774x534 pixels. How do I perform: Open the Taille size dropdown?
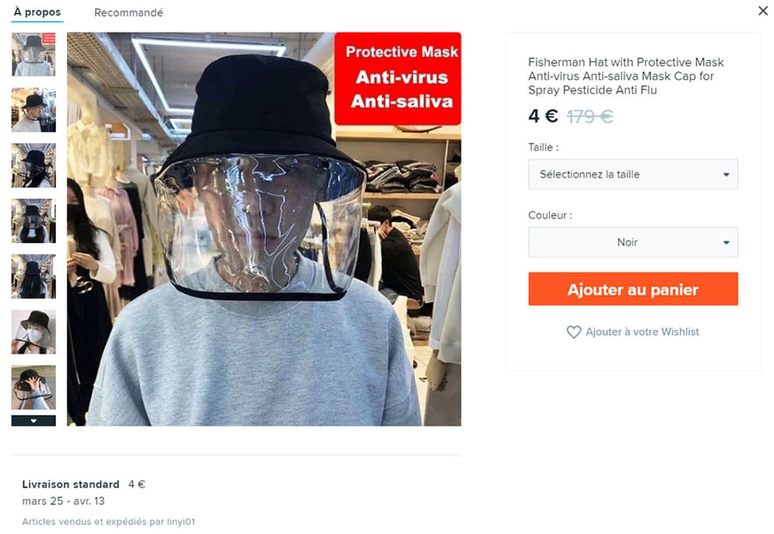pos(633,175)
